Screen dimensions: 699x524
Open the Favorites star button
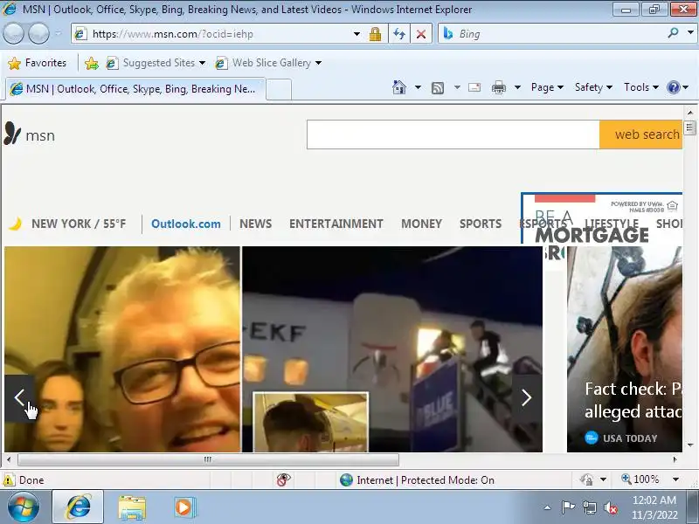tap(38, 63)
